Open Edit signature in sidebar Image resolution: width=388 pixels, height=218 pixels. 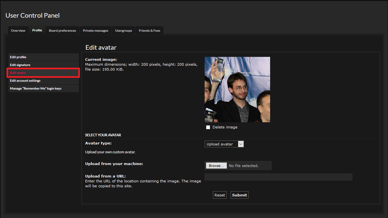(44, 65)
